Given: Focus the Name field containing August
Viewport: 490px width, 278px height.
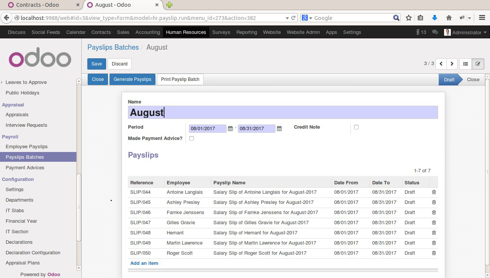Looking at the screenshot, I should coord(283,112).
